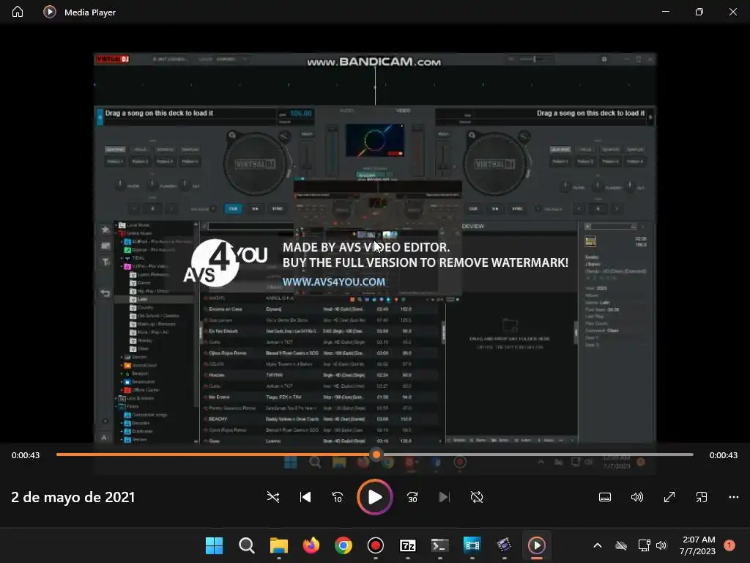Select Media Player taskbar icon

tap(537, 545)
